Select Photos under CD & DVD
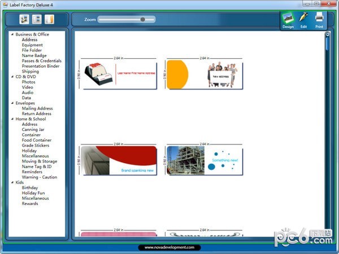Screen dimensions: 339x254 point(29,82)
